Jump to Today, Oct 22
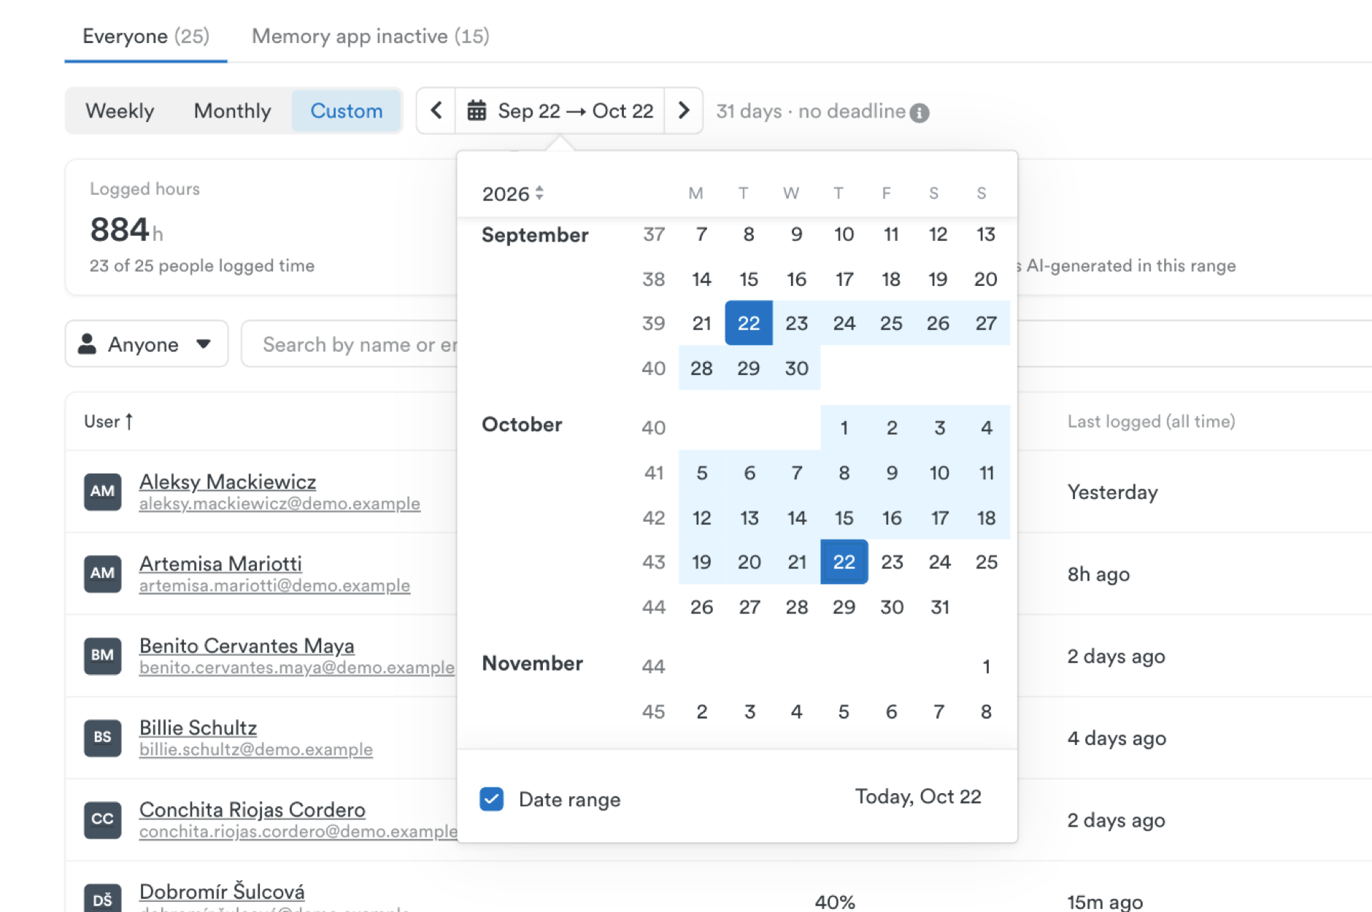This screenshot has height=912, width=1372. pyautogui.click(x=918, y=797)
